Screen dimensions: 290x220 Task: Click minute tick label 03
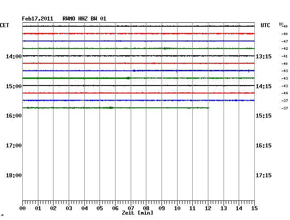coord(69,208)
